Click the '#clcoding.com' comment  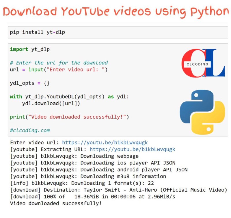[30, 130]
